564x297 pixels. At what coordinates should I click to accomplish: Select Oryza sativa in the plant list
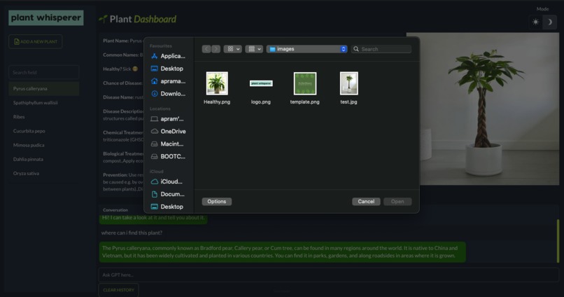tap(44, 173)
